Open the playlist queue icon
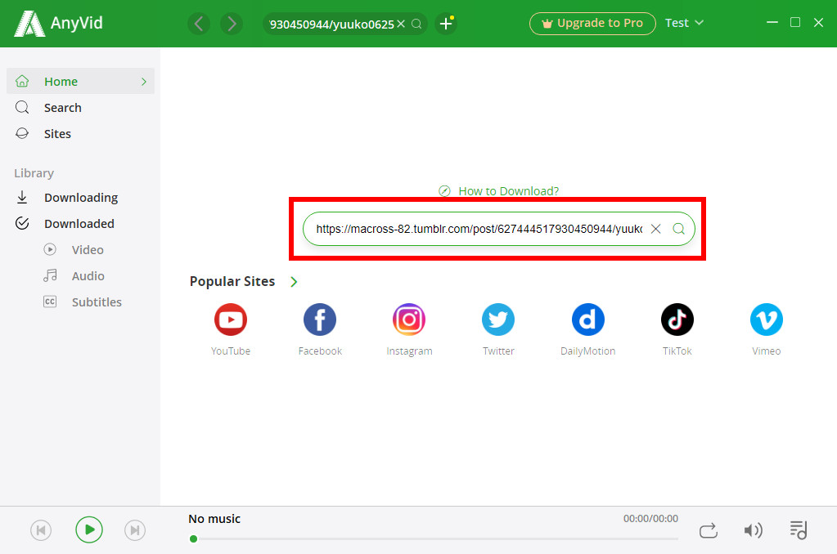The image size is (837, 554). tap(799, 530)
